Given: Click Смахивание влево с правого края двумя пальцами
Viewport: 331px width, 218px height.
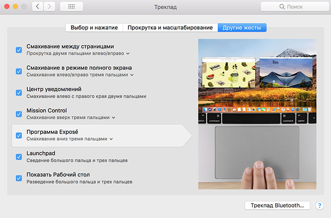Looking at the screenshot, I should (x=86, y=96).
